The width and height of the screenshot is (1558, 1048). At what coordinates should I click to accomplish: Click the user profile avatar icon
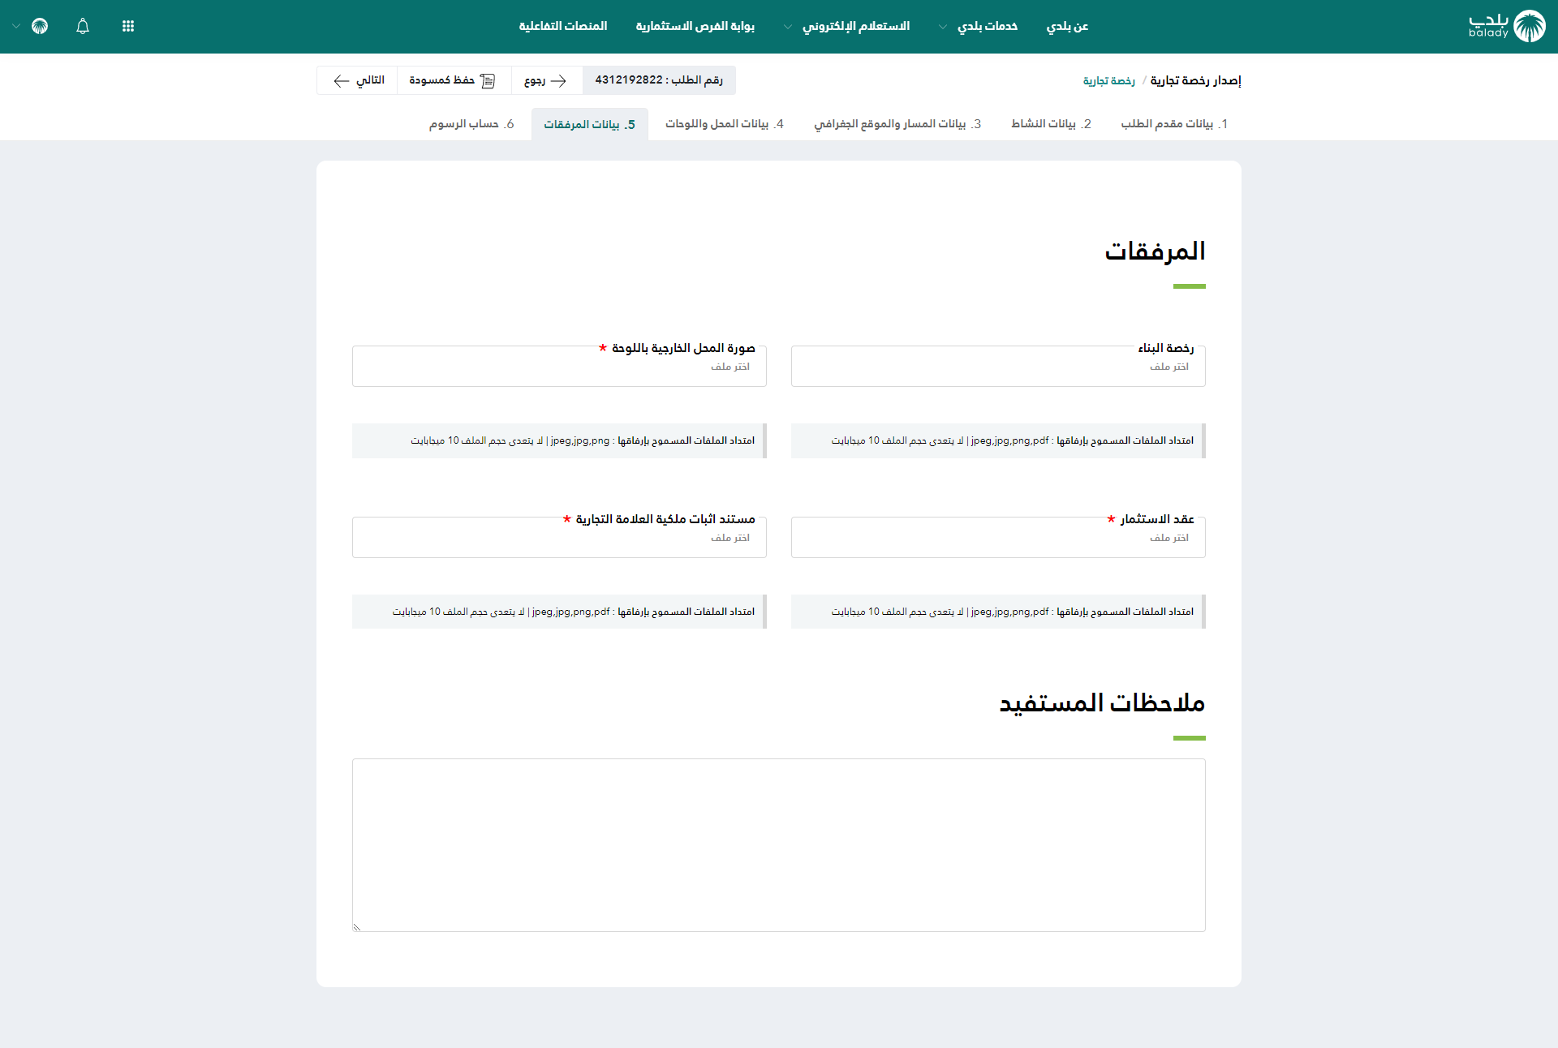tap(40, 27)
